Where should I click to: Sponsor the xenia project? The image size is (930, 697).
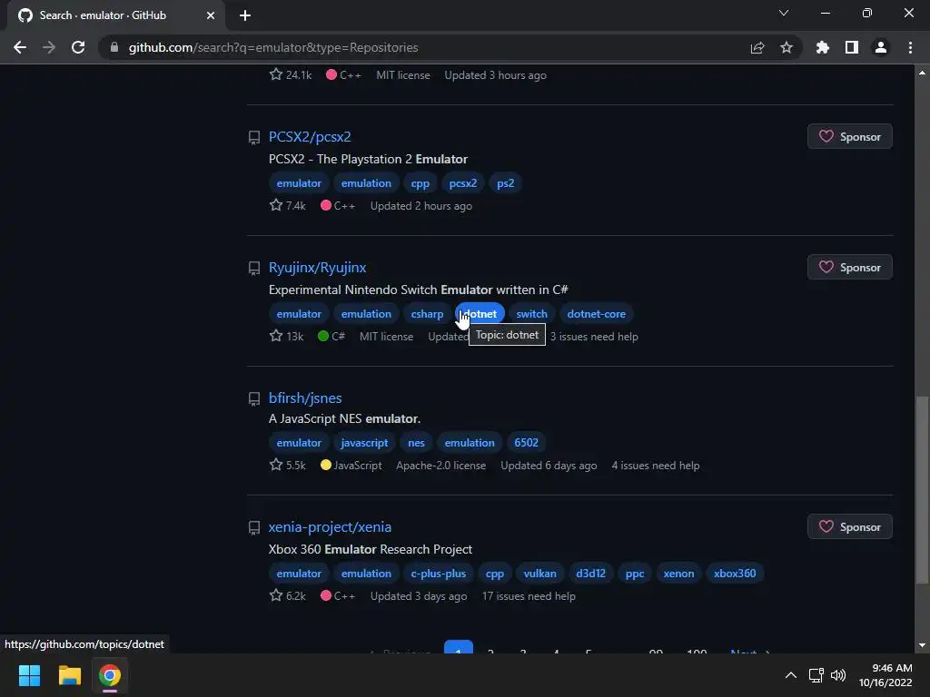[x=849, y=527]
